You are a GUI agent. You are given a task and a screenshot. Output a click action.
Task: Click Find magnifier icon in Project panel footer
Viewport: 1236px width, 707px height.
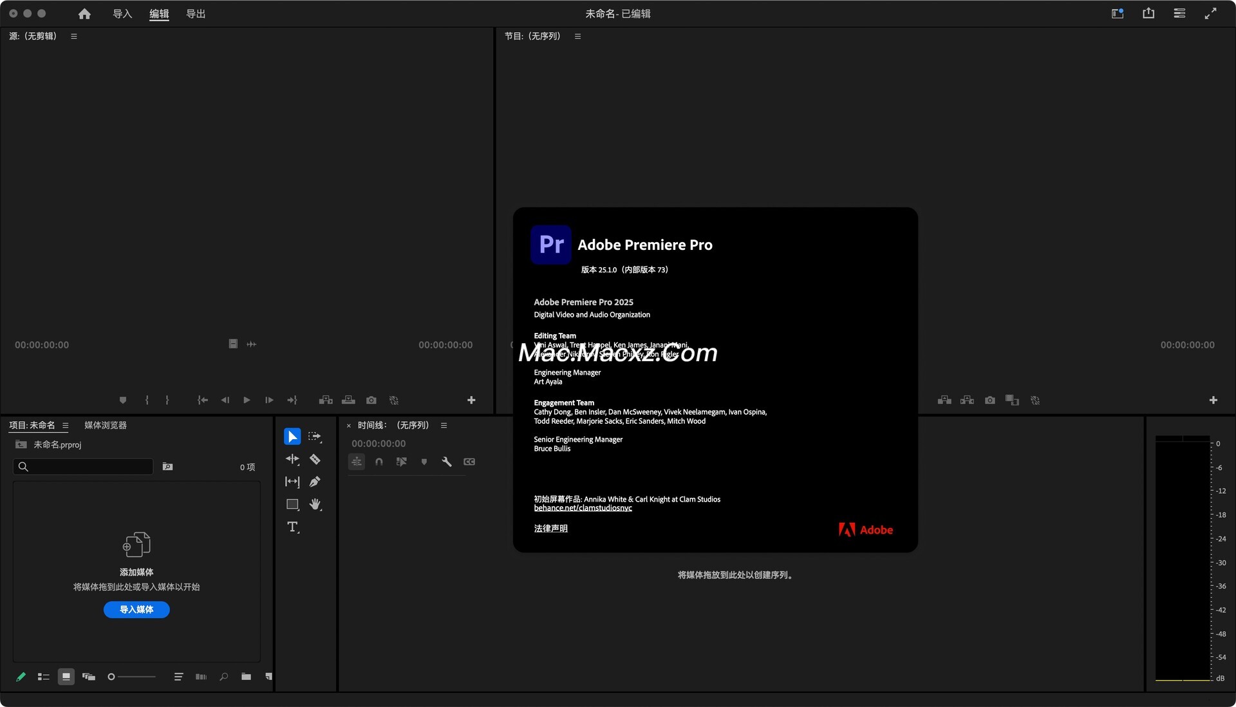click(223, 677)
